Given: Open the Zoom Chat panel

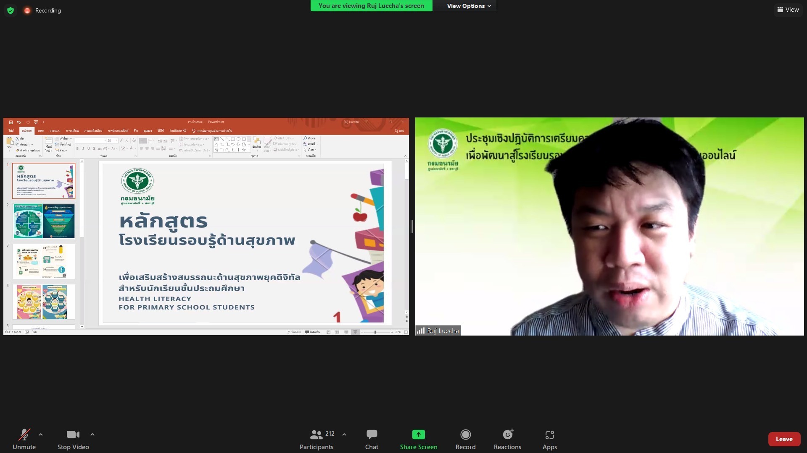Looking at the screenshot, I should point(372,439).
